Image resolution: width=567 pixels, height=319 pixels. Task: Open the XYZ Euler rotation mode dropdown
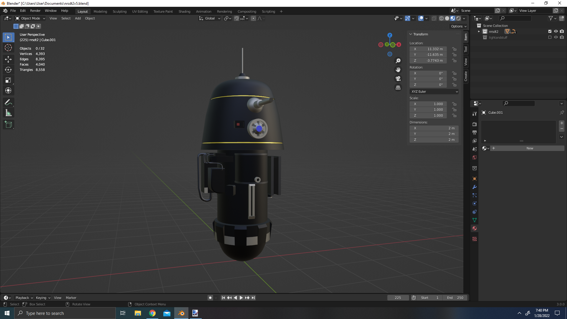coord(434,92)
